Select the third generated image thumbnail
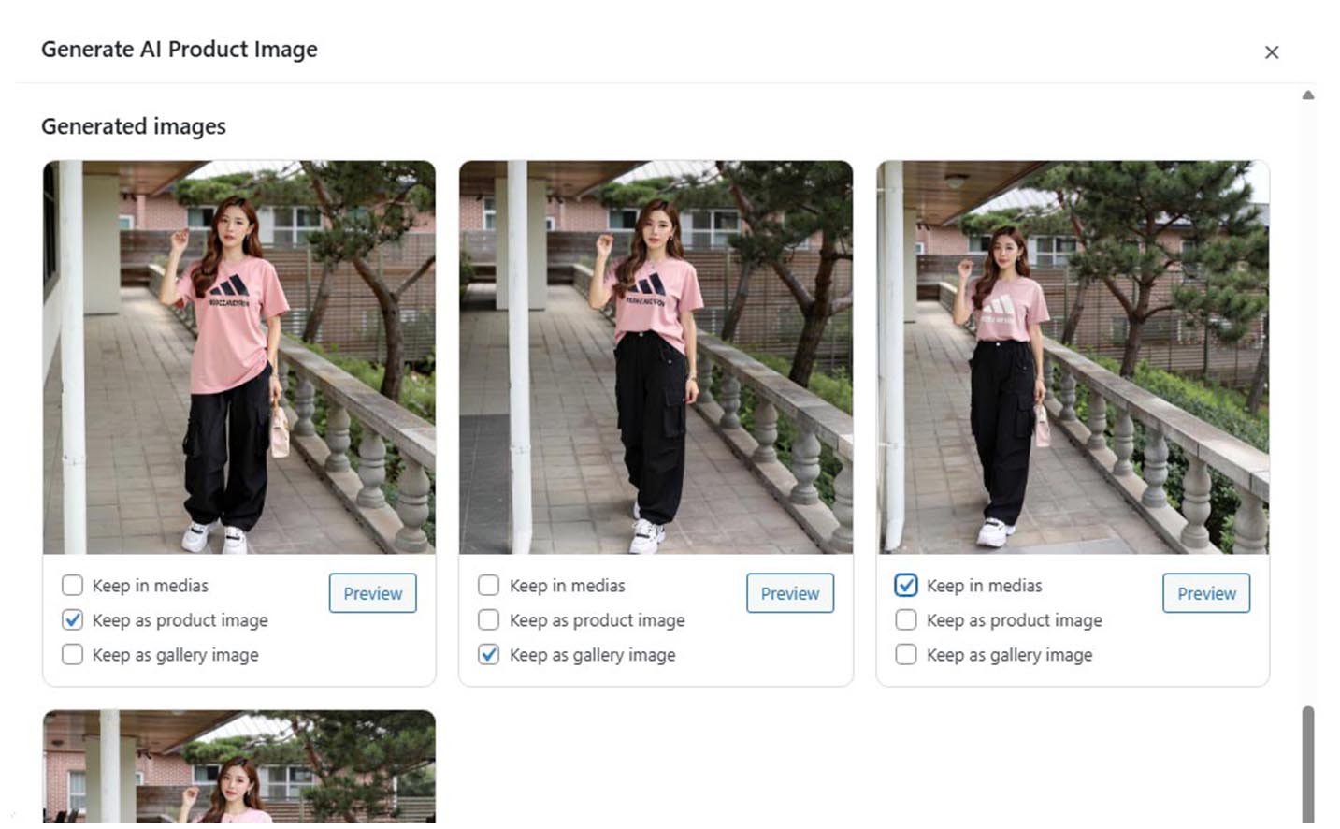The width and height of the screenshot is (1340, 829). pyautogui.click(x=1073, y=357)
